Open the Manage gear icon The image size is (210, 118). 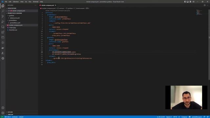coord(3,113)
